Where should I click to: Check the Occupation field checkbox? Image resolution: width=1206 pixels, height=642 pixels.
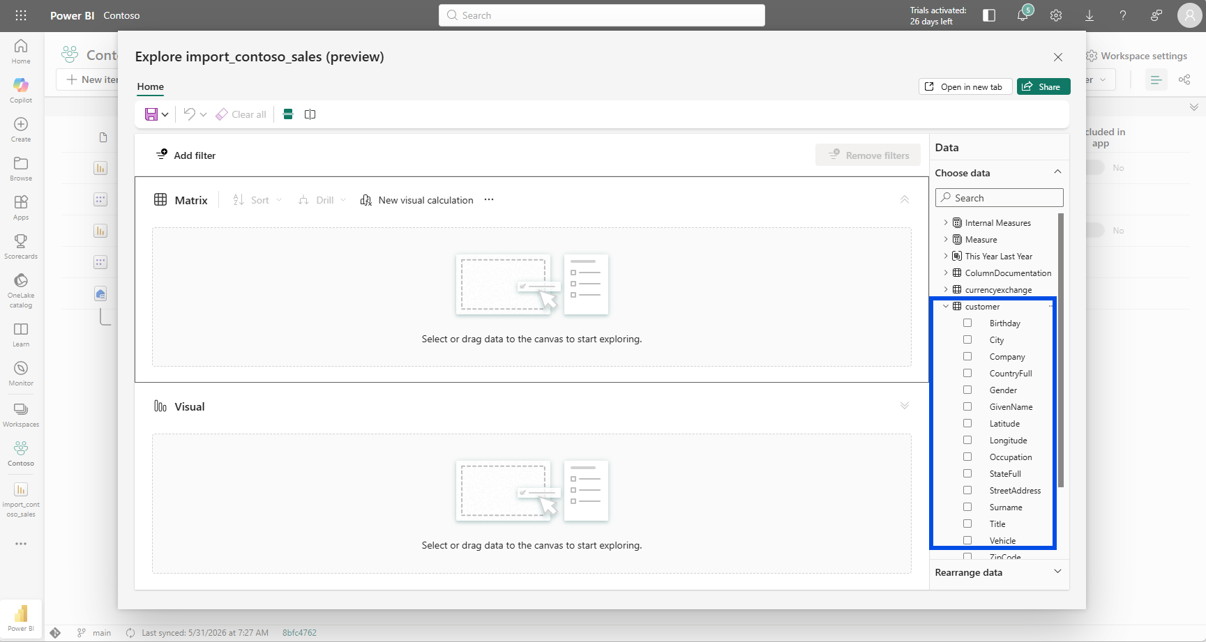pyautogui.click(x=967, y=457)
